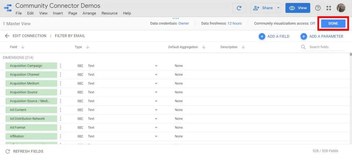352x158 pixels.
Task: Open the Data Studio home logo
Action: [x=8, y=8]
